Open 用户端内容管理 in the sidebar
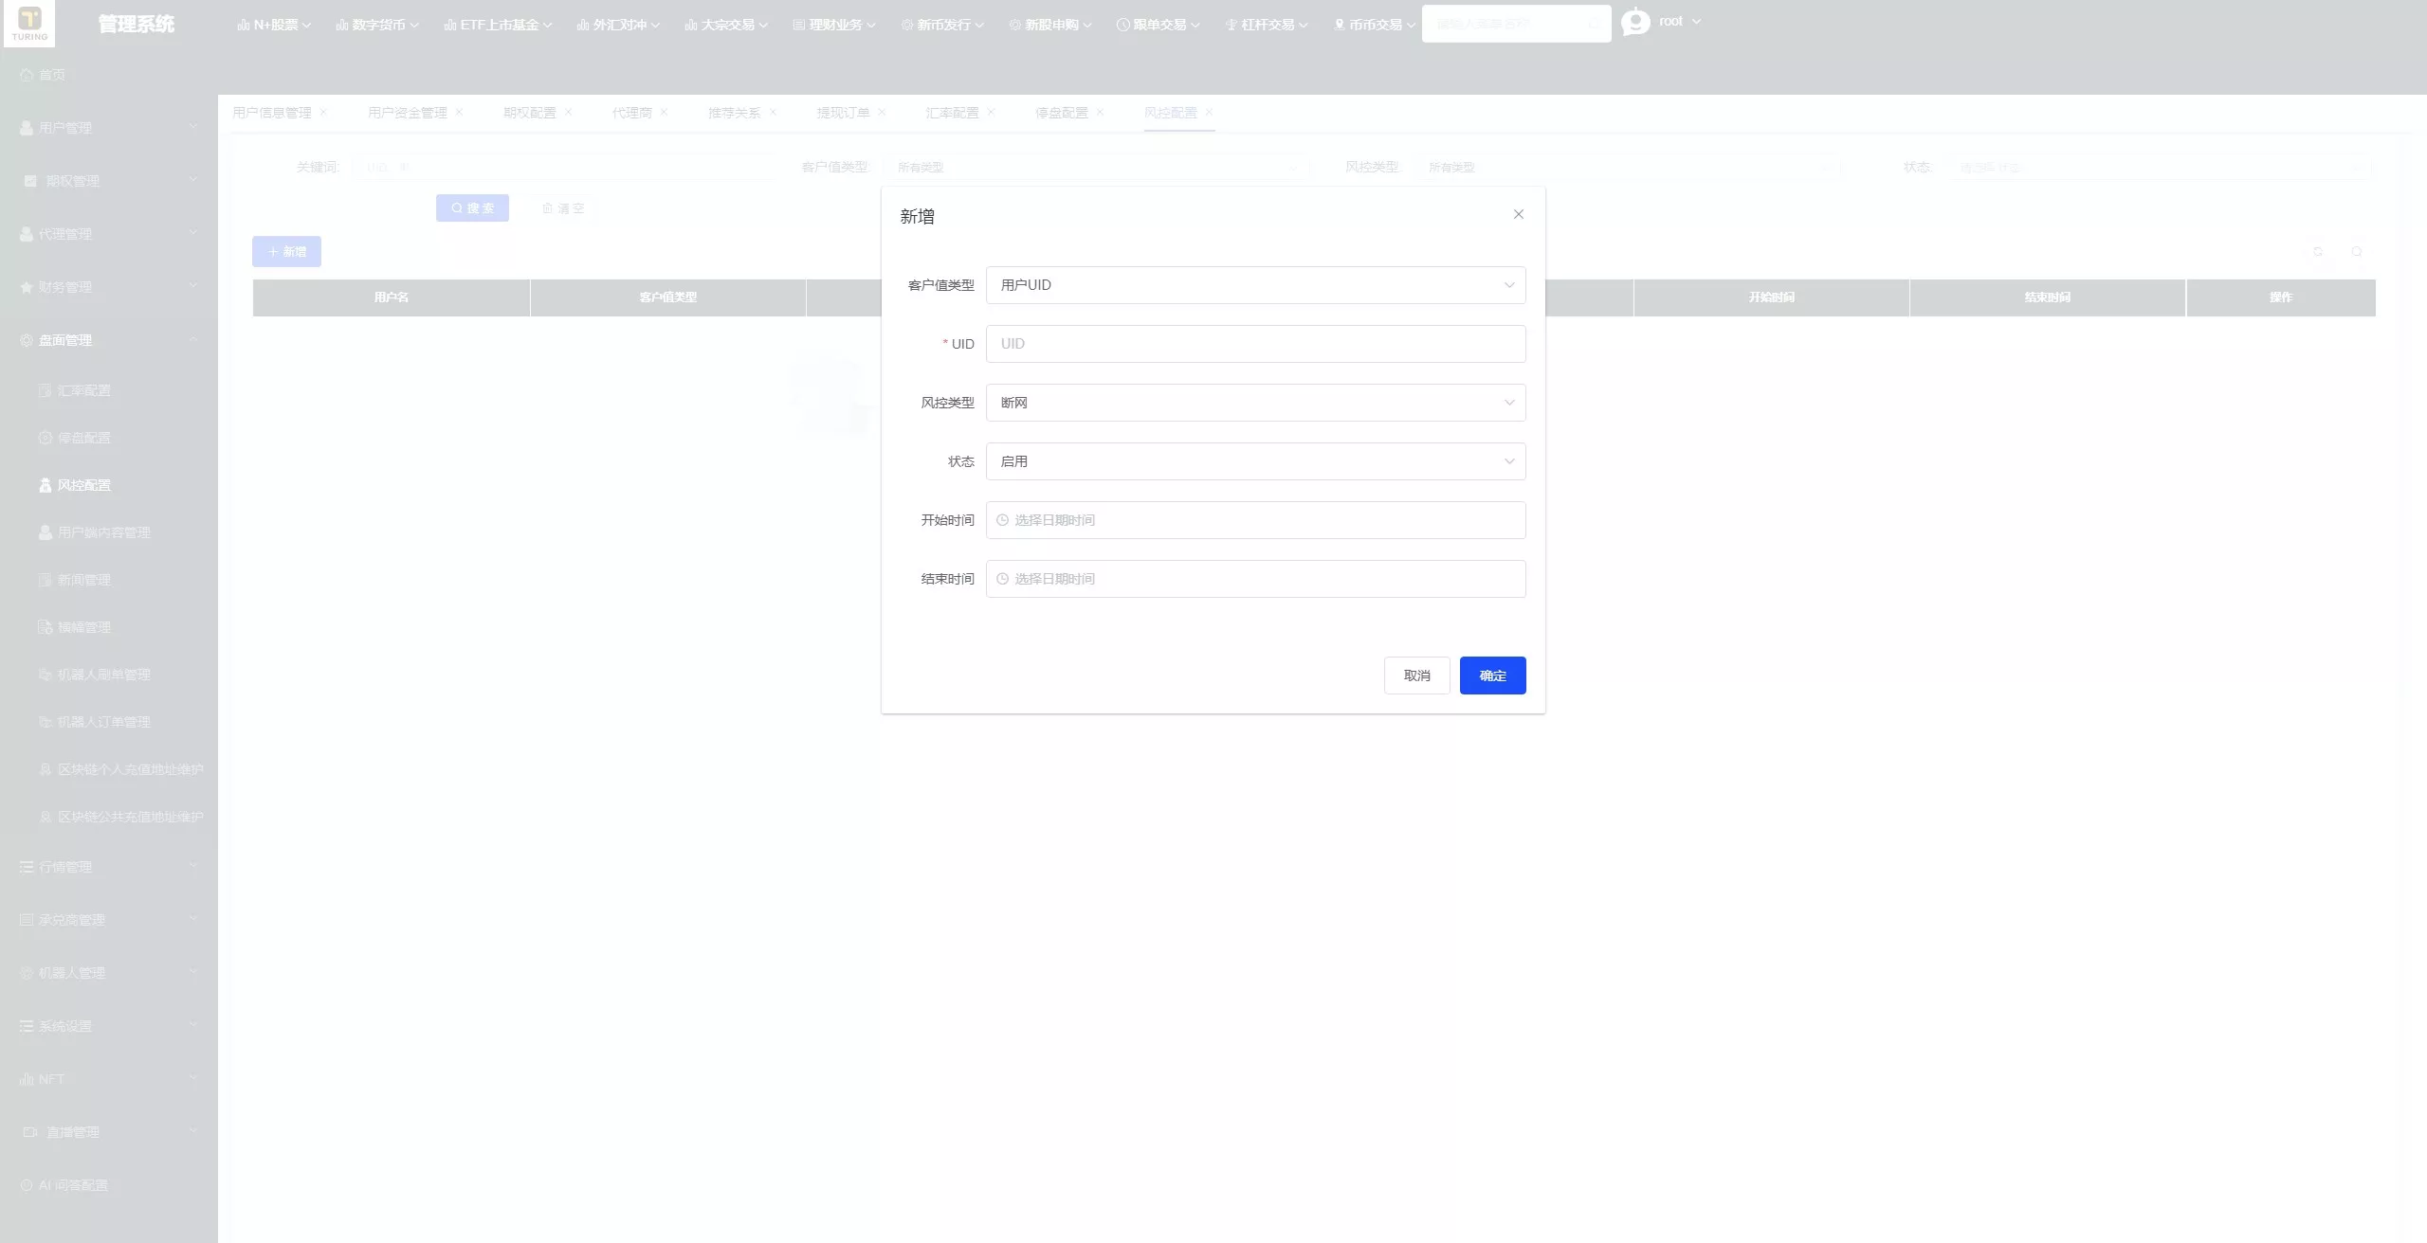The image size is (2427, 1243). [109, 532]
